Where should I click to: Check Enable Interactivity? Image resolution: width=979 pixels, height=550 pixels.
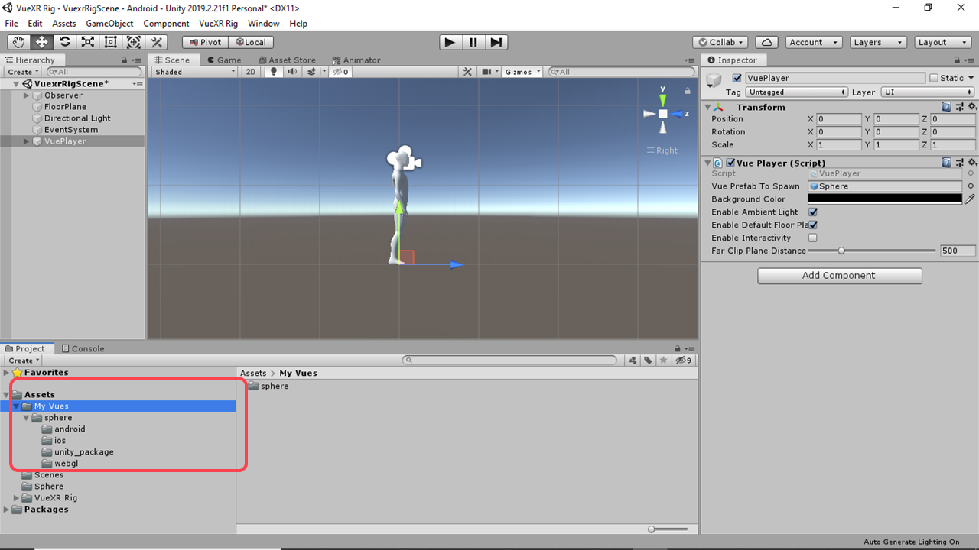click(813, 238)
